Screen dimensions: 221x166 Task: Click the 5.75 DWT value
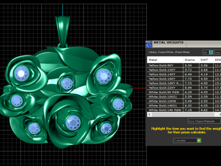click(204, 88)
